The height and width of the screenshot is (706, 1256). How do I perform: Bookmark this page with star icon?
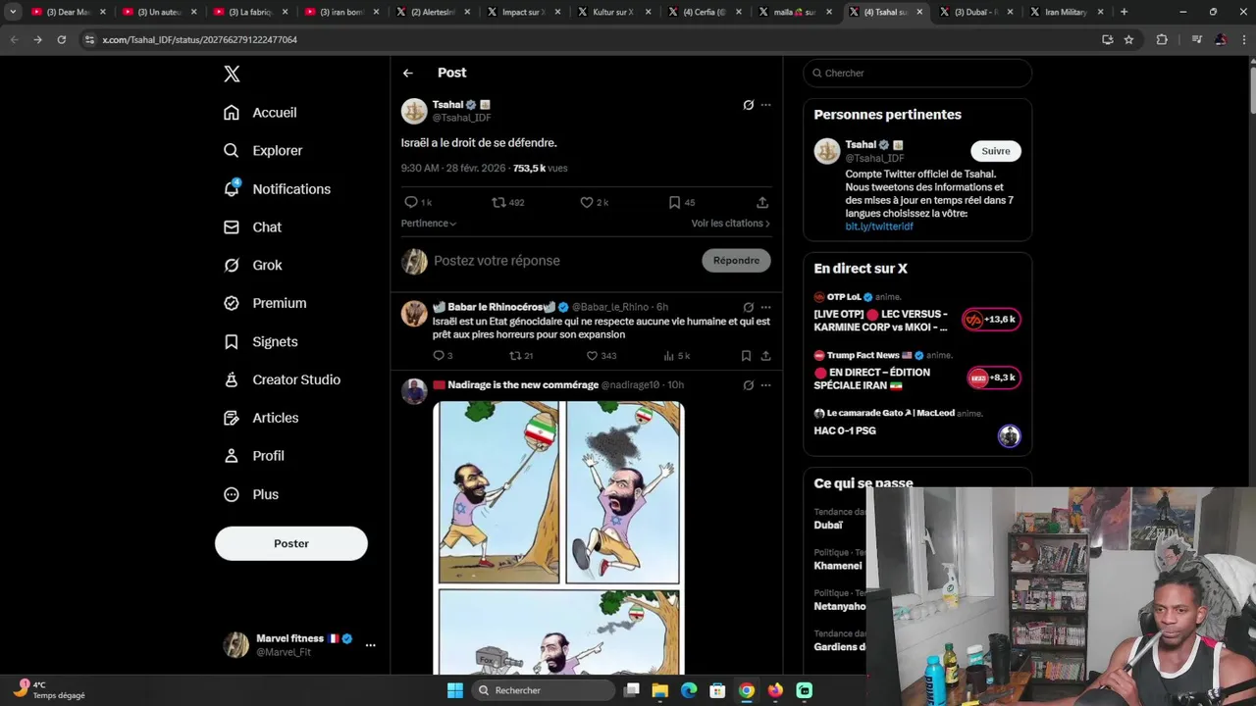(1128, 39)
